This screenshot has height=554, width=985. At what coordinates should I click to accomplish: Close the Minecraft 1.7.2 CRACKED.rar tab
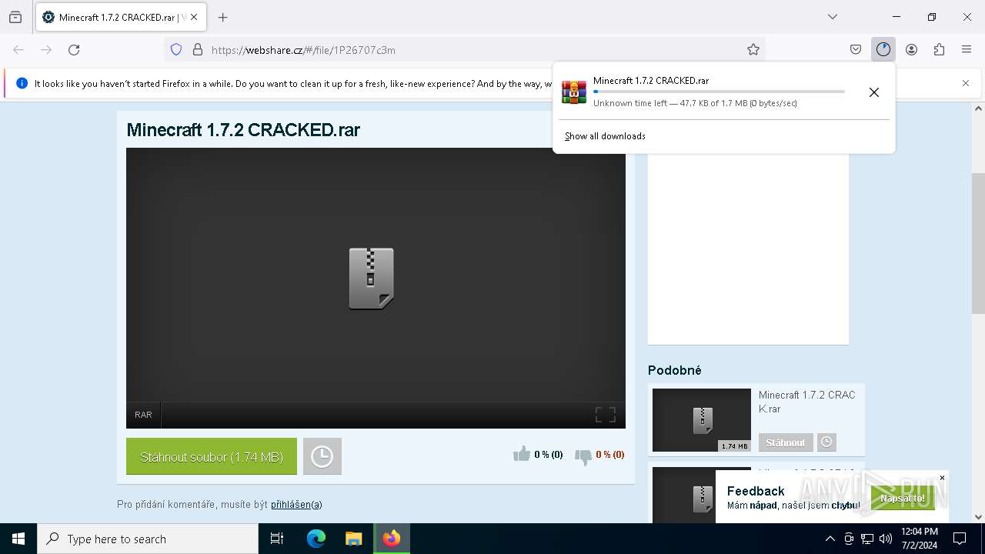(195, 17)
